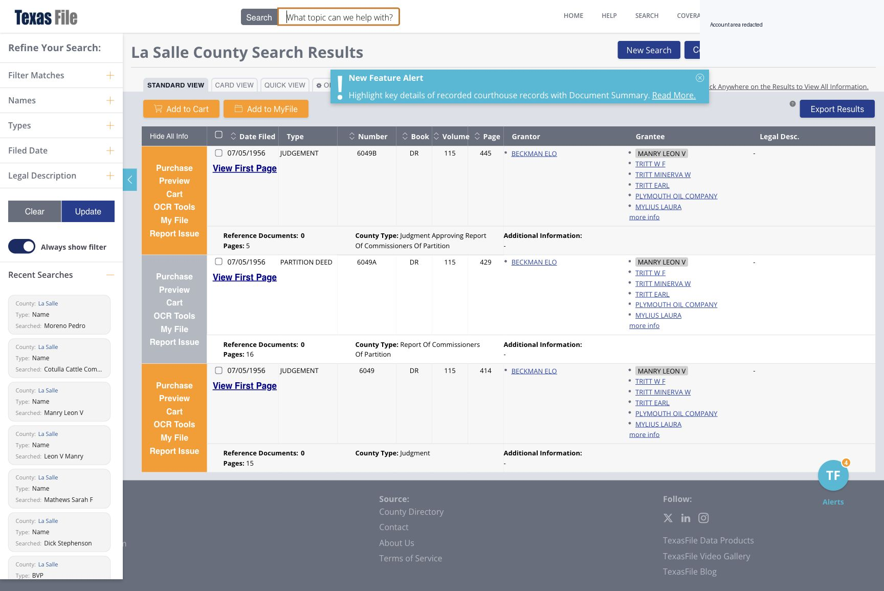This screenshot has width=884, height=591.
Task: Open TexasFile Instagram page
Action: click(703, 518)
